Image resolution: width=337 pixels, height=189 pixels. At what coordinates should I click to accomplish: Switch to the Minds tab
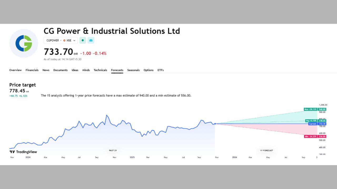click(86, 70)
